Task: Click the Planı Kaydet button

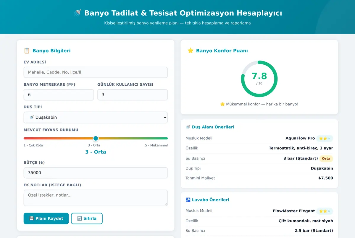Action: click(46, 219)
